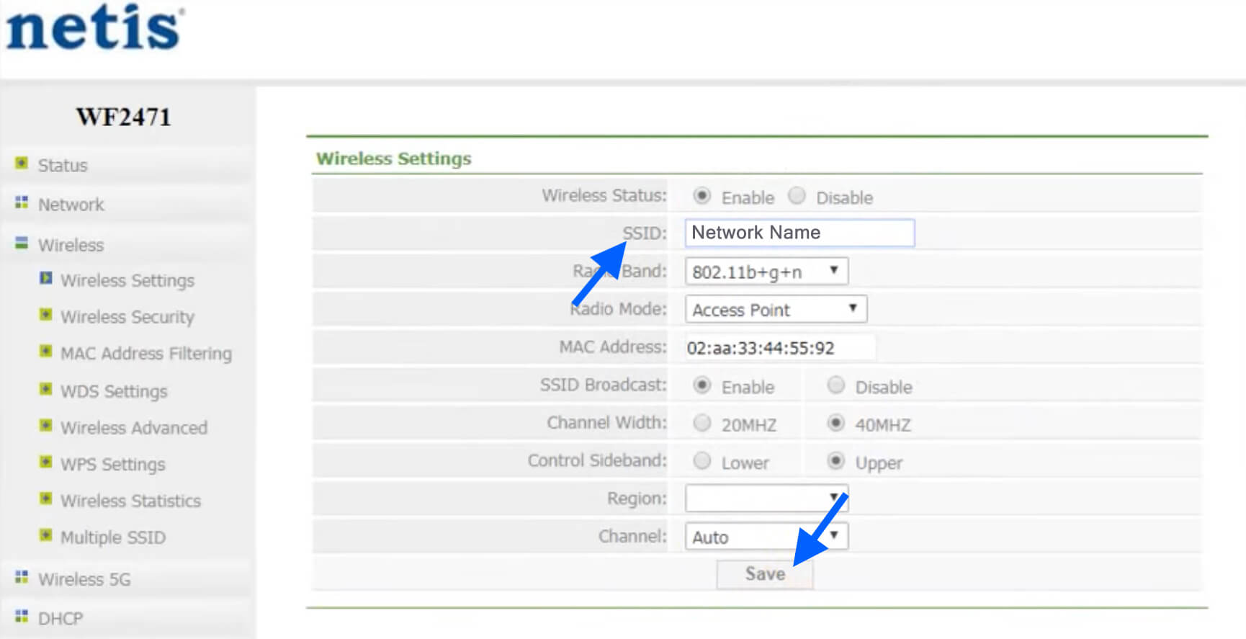Screen dimensions: 1246x639
Task: Collapse the Wireless section icon
Action: tap(22, 243)
